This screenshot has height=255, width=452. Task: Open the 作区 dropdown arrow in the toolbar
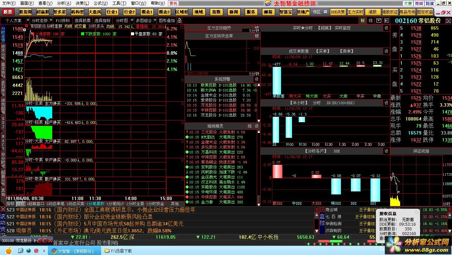[x=325, y=12]
